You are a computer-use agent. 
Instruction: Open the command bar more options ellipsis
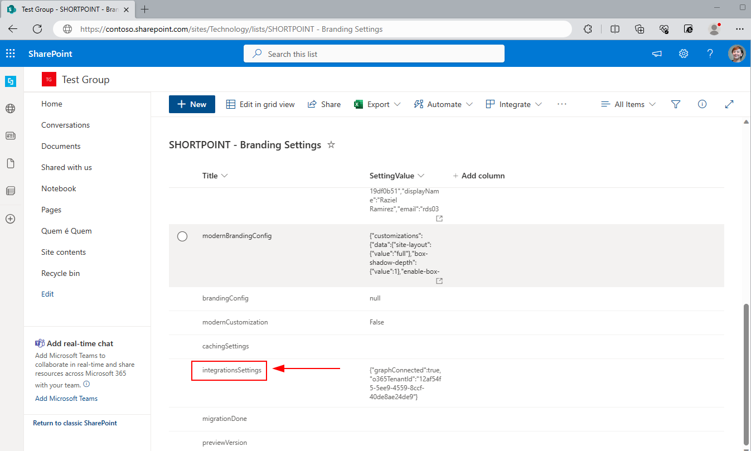click(561, 104)
